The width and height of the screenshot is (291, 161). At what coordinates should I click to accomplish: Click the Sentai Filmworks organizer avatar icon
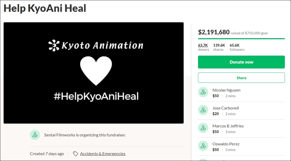click(35, 135)
